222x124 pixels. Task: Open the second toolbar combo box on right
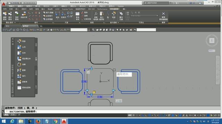(x=146, y=30)
